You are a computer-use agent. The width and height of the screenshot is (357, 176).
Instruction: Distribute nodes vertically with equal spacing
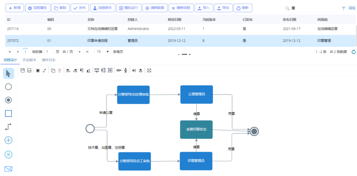click(126, 70)
